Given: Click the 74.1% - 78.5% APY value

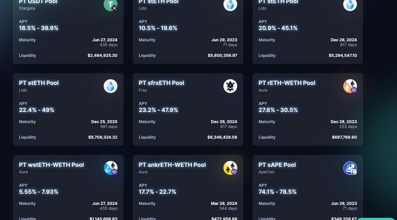Looking at the screenshot, I should pyautogui.click(x=278, y=192).
